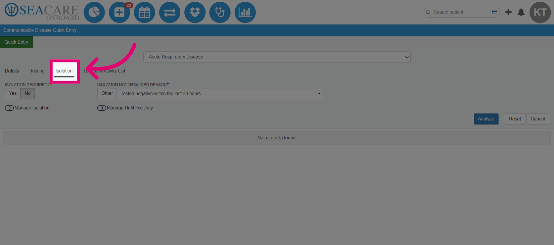554x245 pixels.
Task: Switch to the Isolation tab
Action: click(x=64, y=71)
